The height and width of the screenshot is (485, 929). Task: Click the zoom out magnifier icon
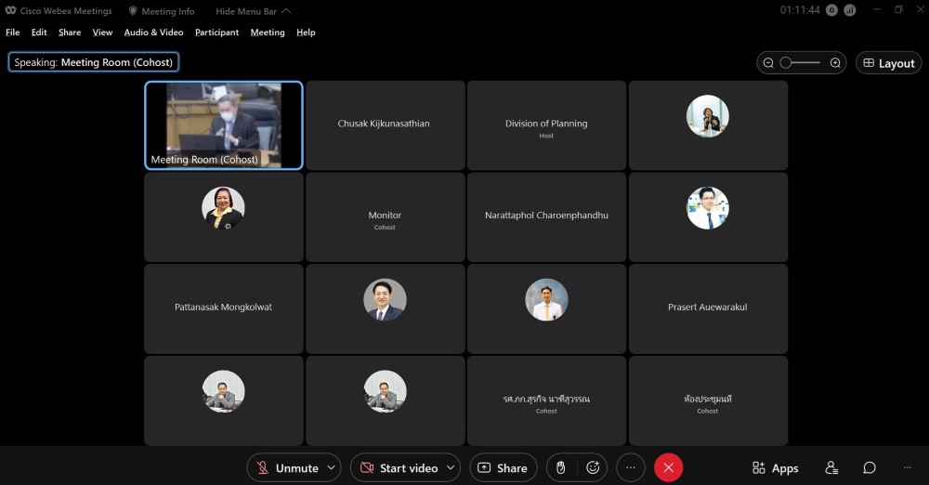coord(768,63)
